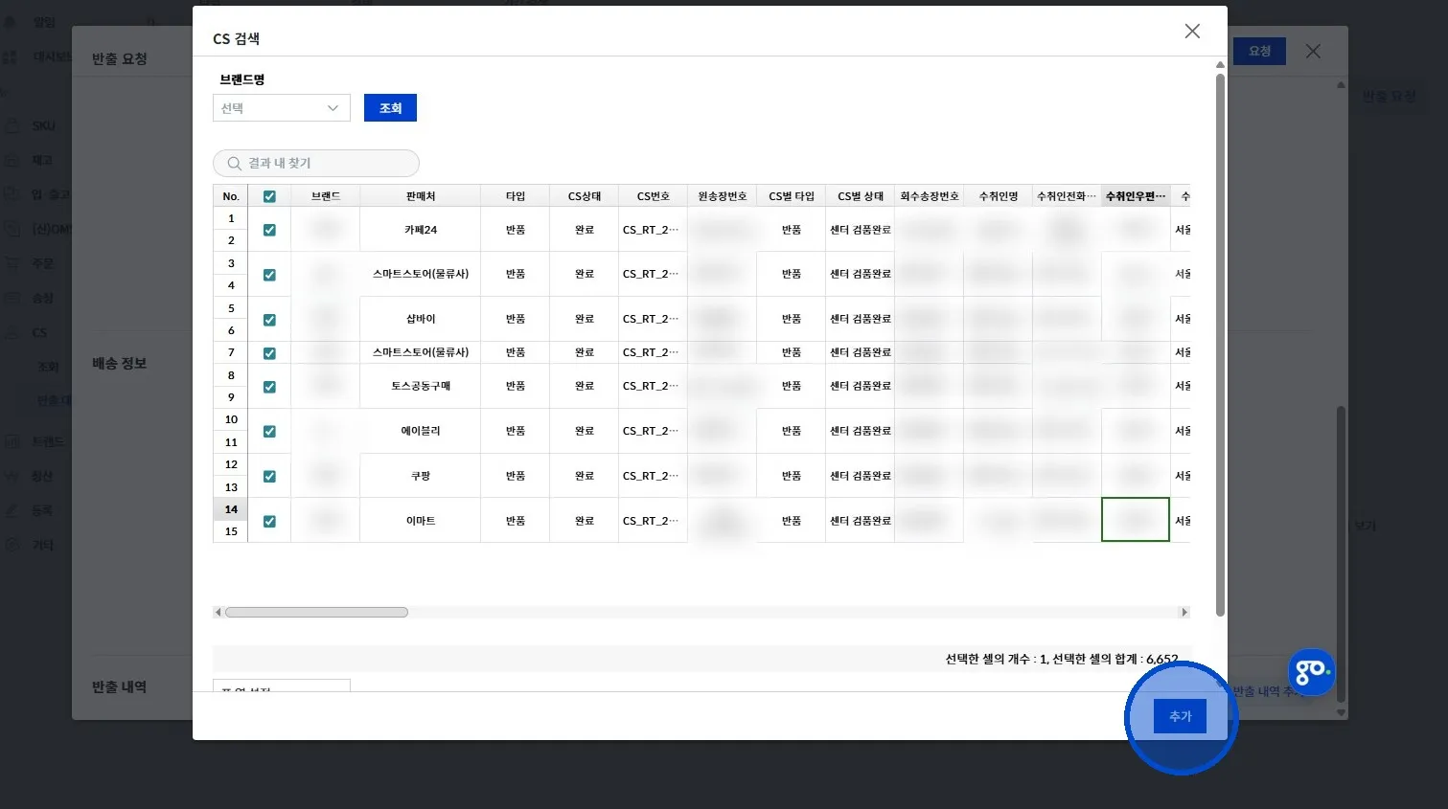Uncheck the checkbox for 스마트스토어(물류사) in row 7
Viewport: 1448px width, 809px height.
(269, 353)
